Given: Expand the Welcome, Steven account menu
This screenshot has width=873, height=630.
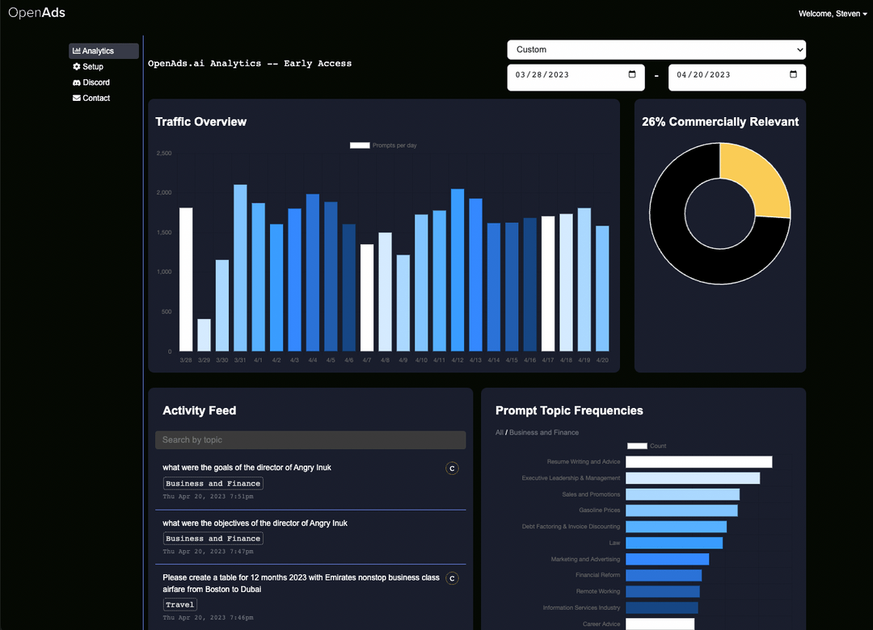Looking at the screenshot, I should pyautogui.click(x=833, y=13).
